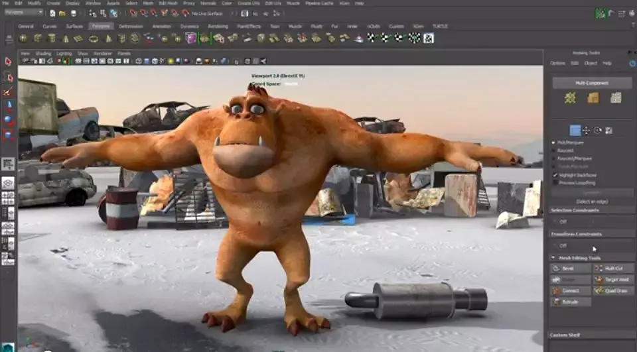The height and width of the screenshot is (352, 637).
Task: Activate the Extrude tool button
Action: (571, 302)
